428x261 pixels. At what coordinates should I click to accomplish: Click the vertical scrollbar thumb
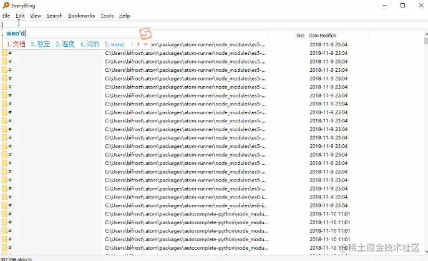point(426,41)
